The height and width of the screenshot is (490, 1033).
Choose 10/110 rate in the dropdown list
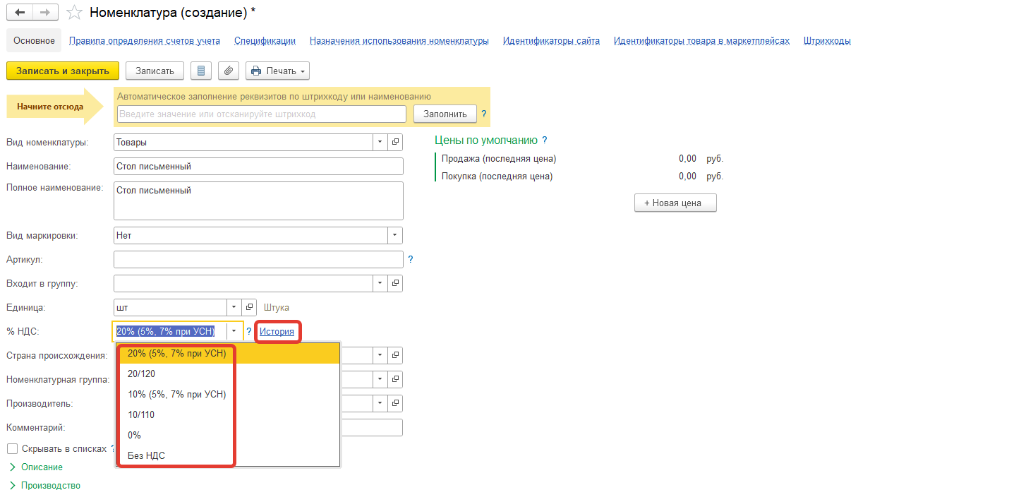coord(141,414)
